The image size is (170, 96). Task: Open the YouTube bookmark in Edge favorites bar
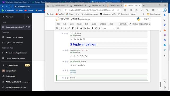pyautogui.click(x=60, y=14)
